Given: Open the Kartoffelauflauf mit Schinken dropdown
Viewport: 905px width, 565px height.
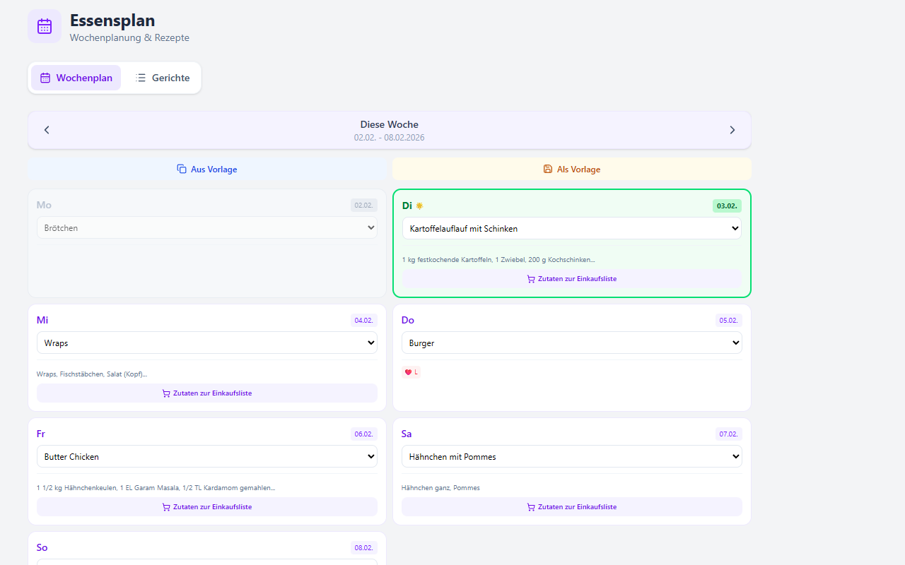Looking at the screenshot, I should click(571, 228).
